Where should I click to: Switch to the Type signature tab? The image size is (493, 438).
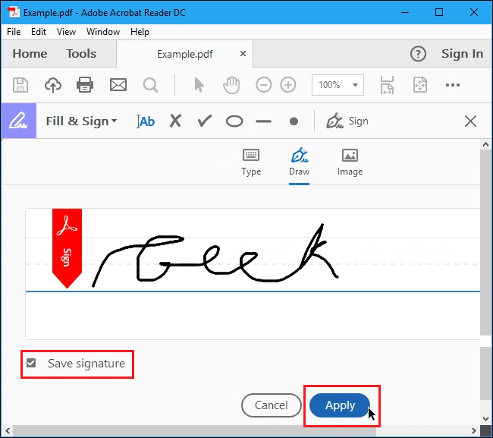coord(251,162)
